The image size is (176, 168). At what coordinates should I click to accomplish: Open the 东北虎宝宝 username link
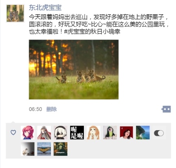pyautogui.click(x=45, y=8)
